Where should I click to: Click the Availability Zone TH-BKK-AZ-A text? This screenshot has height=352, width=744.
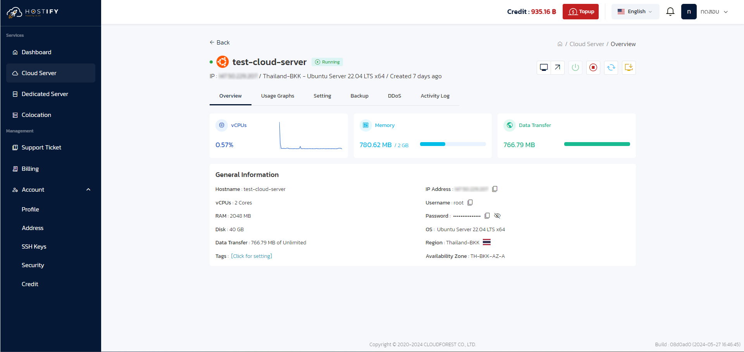(465, 256)
